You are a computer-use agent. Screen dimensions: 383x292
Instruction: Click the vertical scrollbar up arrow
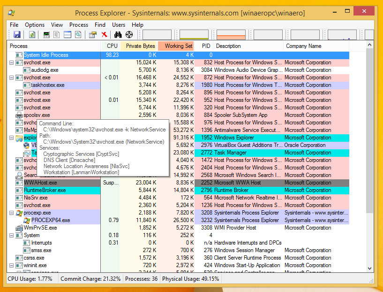[370, 46]
